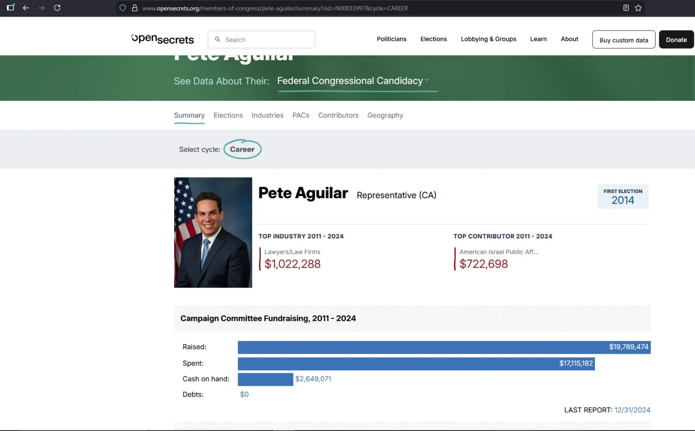The width and height of the screenshot is (695, 431).
Task: Click the Representative (CA) label
Action: tap(397, 195)
